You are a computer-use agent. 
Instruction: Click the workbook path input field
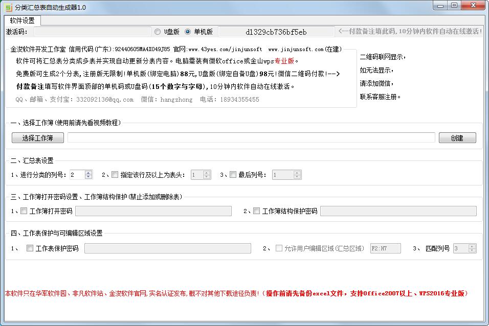[251, 137]
